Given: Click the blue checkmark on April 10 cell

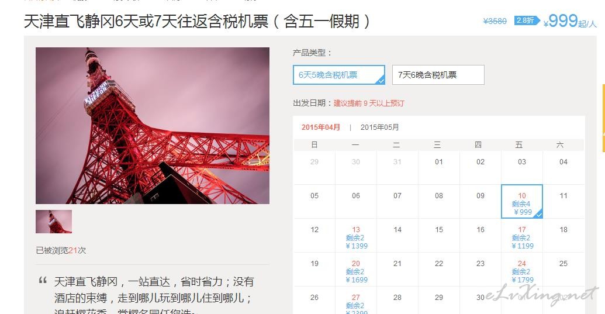Looking at the screenshot, I should pos(539,215).
